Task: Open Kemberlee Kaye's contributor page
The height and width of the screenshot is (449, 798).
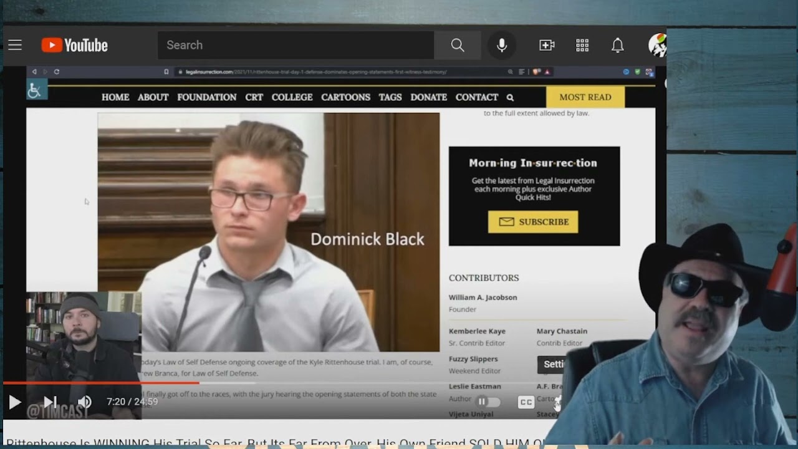Action: pyautogui.click(x=477, y=331)
